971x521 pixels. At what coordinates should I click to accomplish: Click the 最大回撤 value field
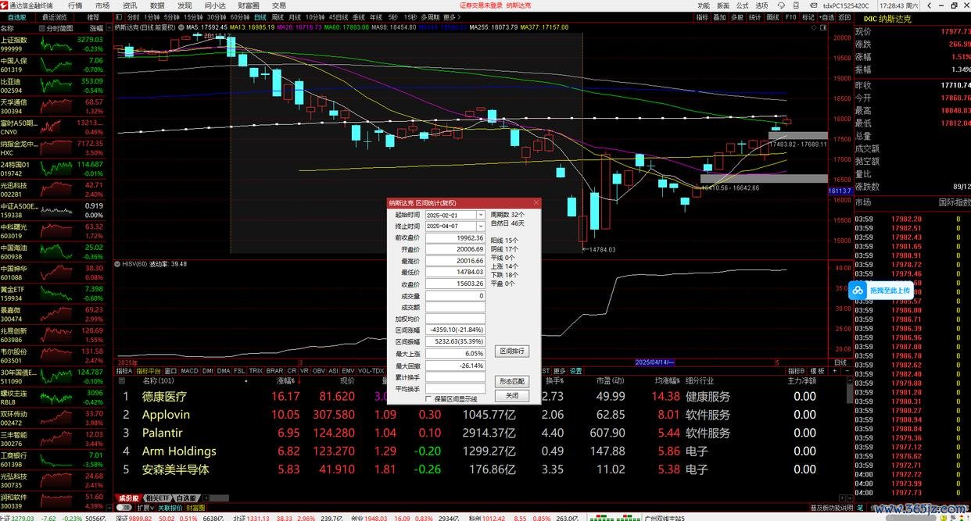click(455, 366)
